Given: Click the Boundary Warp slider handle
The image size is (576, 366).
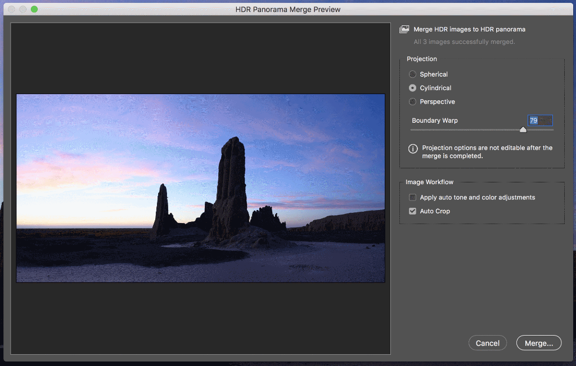Looking at the screenshot, I should (x=523, y=129).
